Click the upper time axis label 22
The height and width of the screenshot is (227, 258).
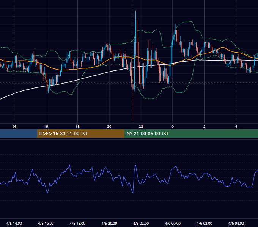[141, 127]
